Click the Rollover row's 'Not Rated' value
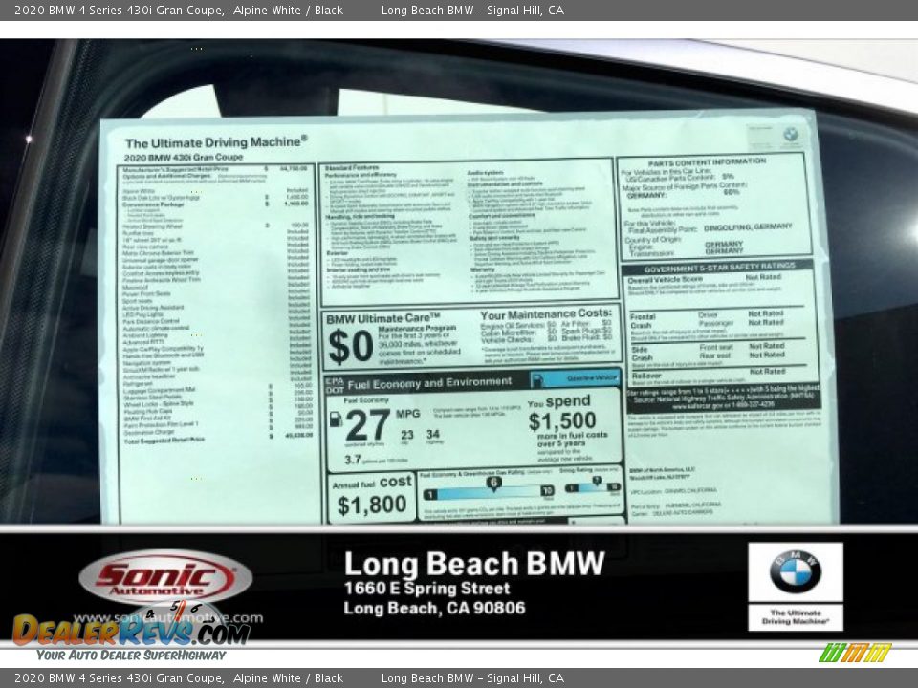Screen dimensions: 918x688 (768, 372)
